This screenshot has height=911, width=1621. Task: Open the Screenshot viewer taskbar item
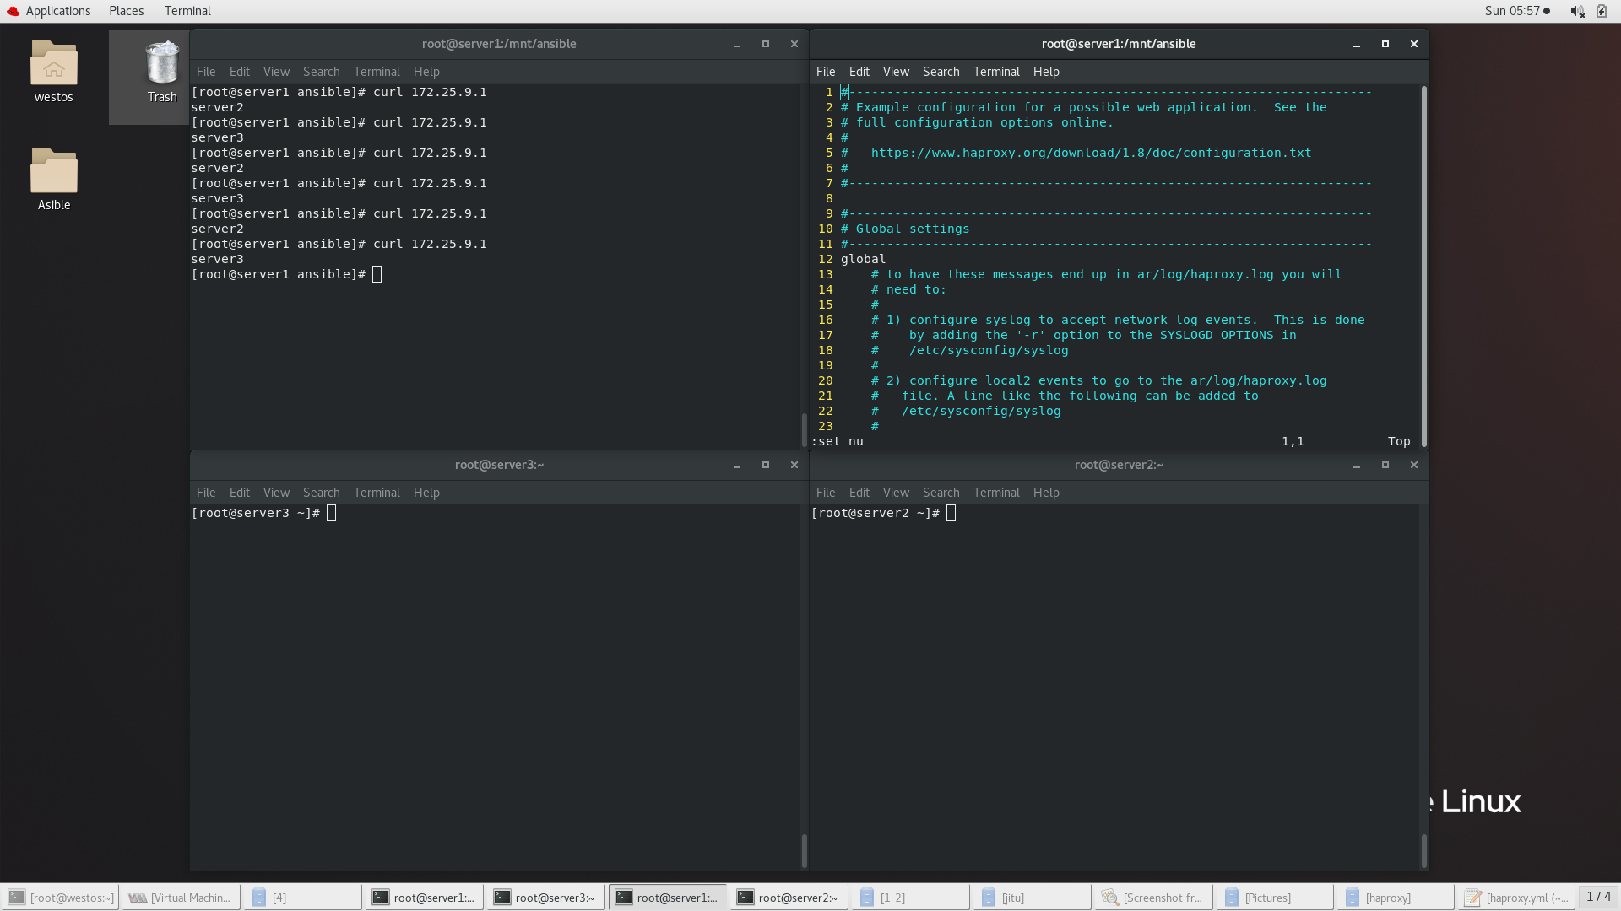[1152, 898]
